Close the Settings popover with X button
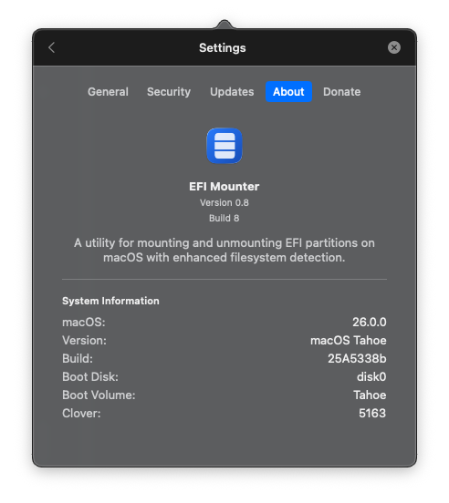Viewport: 449px width, 503px height. click(x=393, y=47)
